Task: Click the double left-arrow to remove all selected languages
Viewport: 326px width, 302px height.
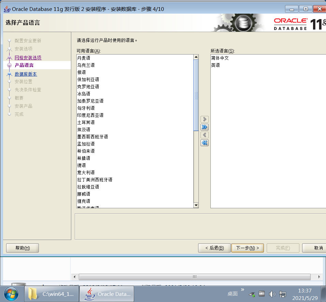Action: pos(204,142)
